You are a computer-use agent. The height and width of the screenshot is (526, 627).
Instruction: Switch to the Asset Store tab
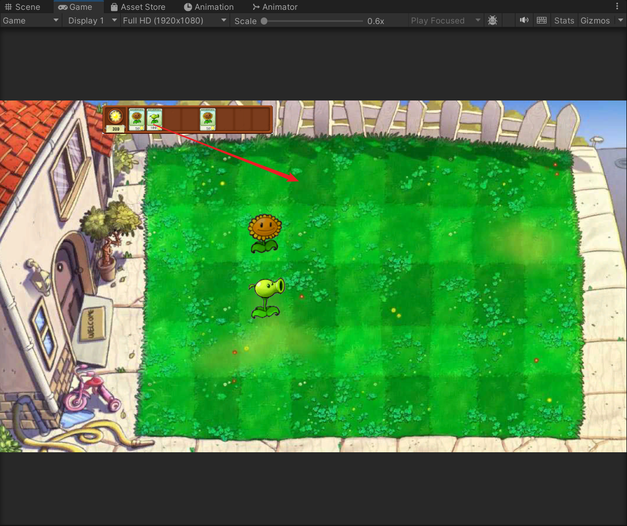tap(138, 7)
